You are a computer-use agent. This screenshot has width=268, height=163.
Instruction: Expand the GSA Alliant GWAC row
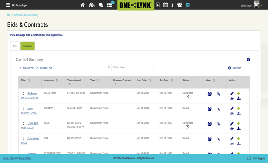pos(24,139)
